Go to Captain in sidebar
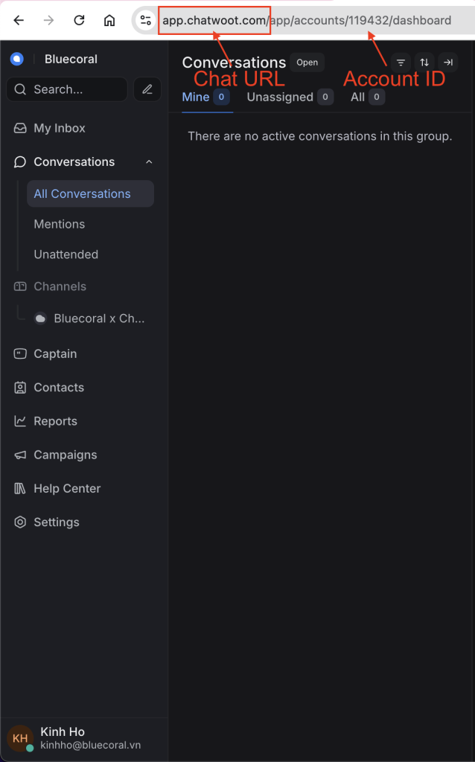Viewport: 475px width, 762px height. 55,354
